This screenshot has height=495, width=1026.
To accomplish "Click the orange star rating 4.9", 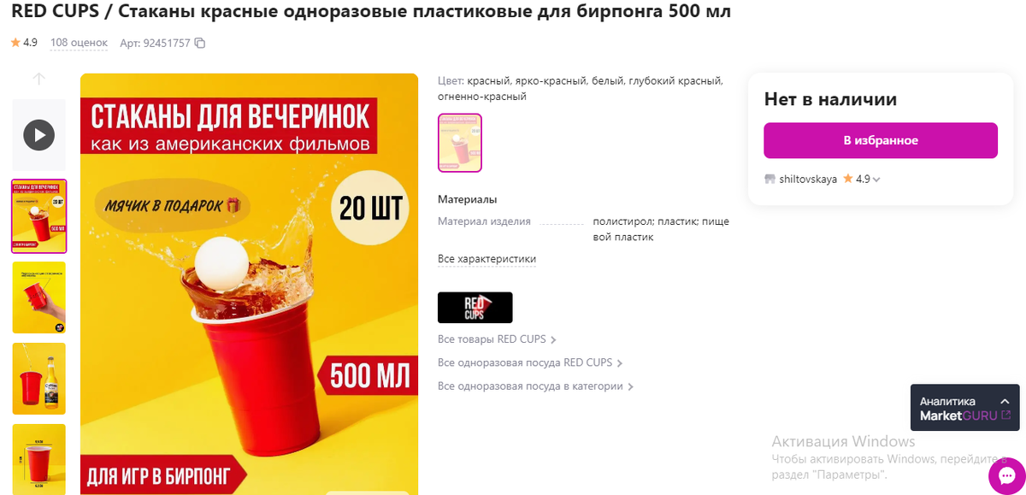I will pos(24,42).
